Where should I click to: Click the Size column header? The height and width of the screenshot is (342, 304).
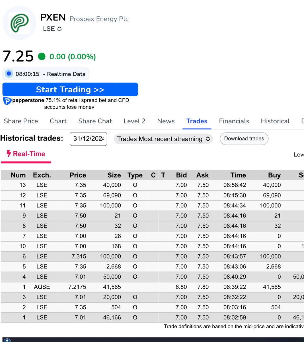[114, 175]
